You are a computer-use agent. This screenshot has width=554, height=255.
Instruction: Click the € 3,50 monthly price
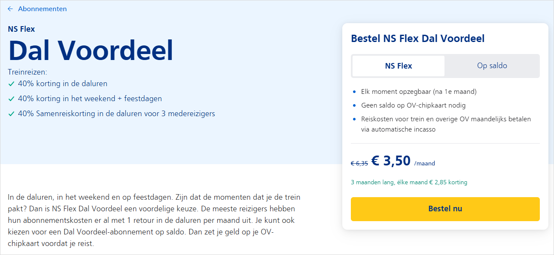[391, 161]
